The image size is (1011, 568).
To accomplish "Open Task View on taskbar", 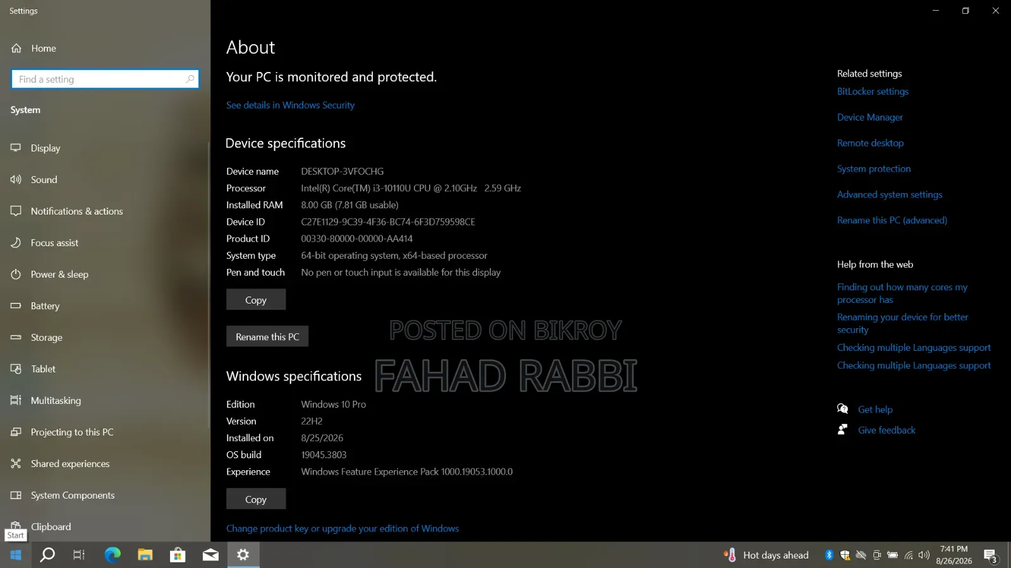I will [79, 555].
